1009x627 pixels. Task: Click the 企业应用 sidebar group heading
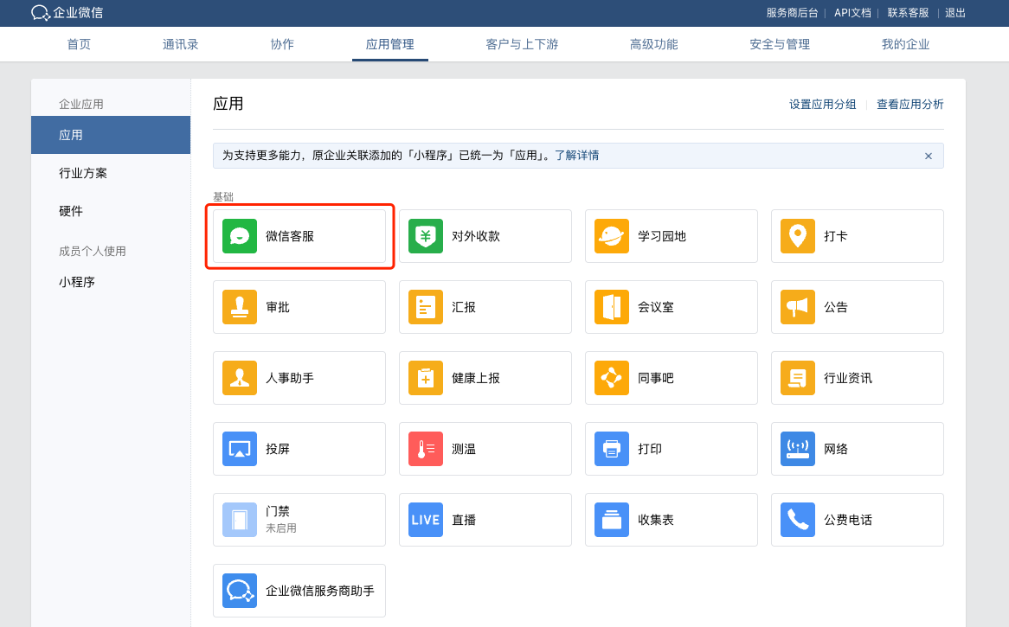click(x=81, y=104)
